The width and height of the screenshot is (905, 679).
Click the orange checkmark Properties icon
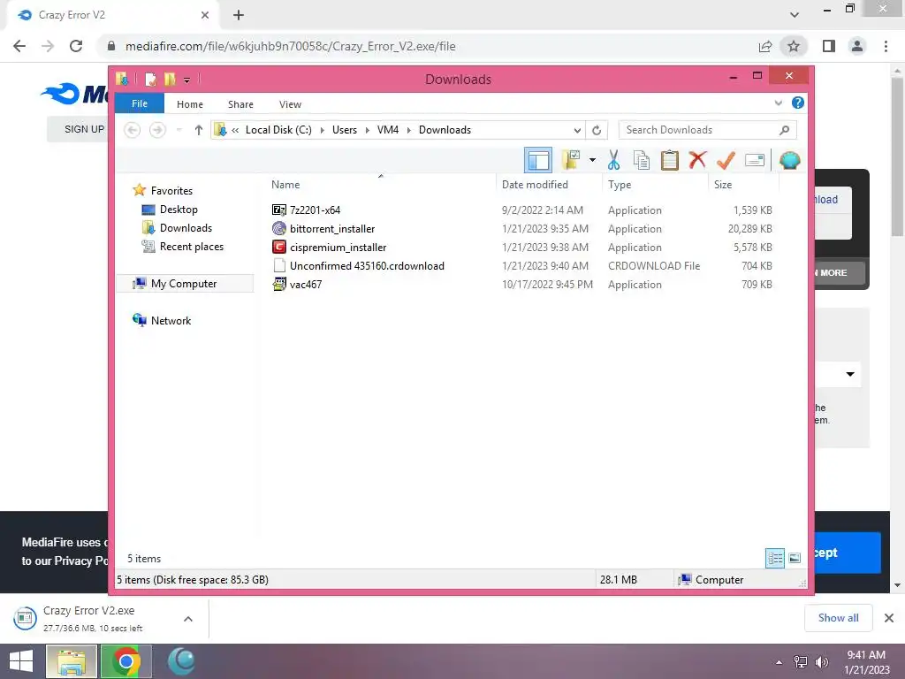(x=726, y=161)
